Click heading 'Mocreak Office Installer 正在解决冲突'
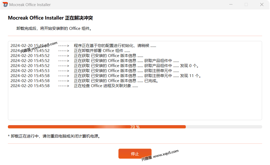Viewport: 270px width, 165px height. click(x=50, y=18)
